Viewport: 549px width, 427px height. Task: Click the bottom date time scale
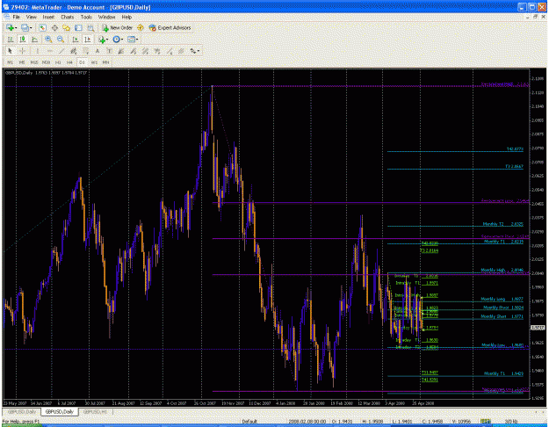click(266, 403)
